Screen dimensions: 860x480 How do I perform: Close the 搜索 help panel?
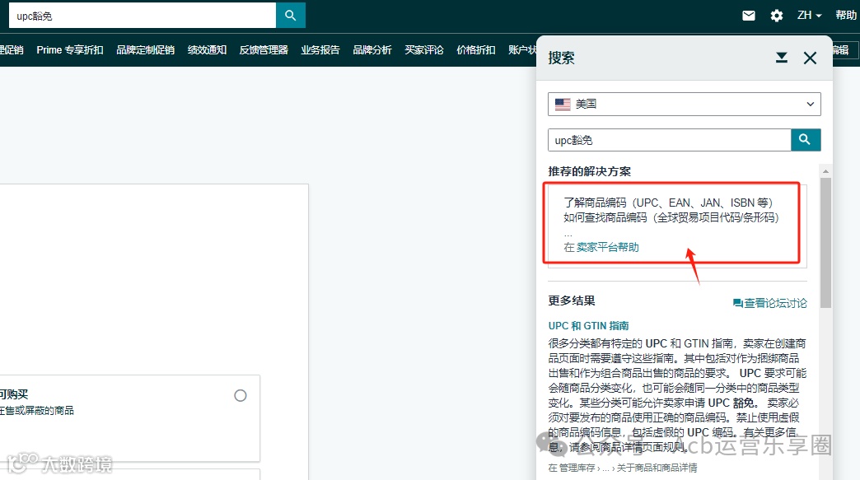coord(810,58)
